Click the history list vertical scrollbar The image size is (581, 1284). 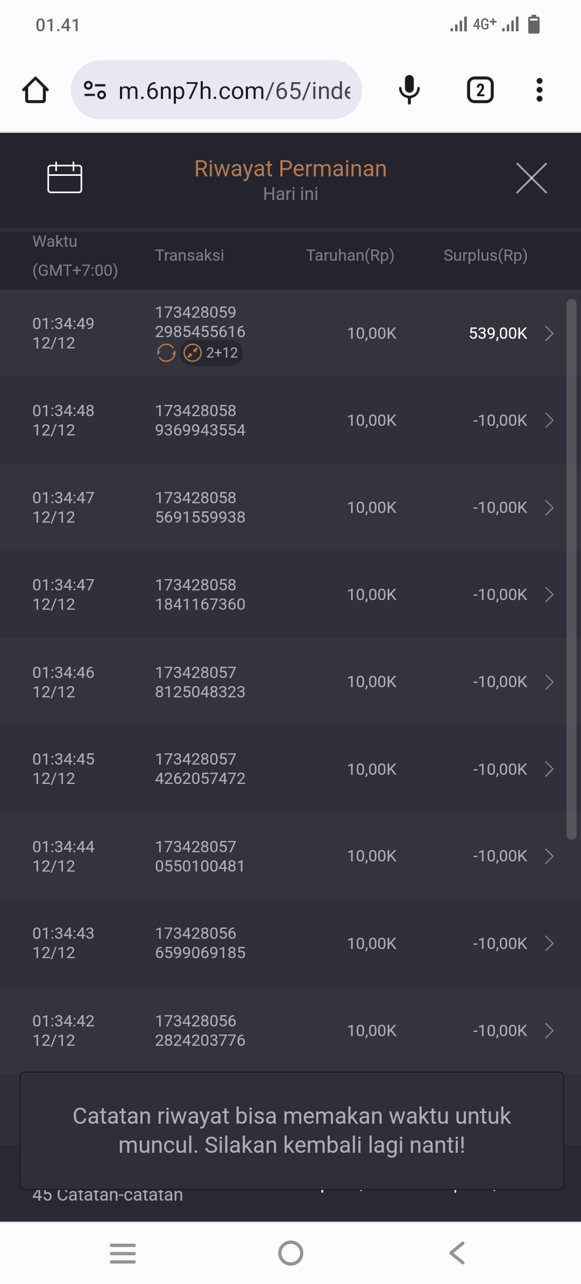pos(571,569)
